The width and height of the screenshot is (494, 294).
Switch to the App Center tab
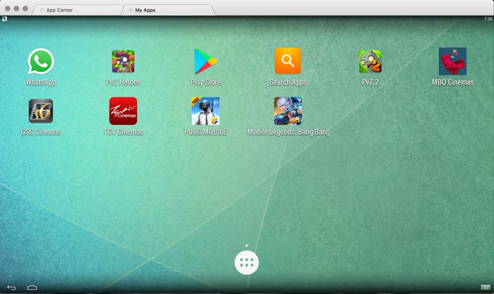point(78,10)
